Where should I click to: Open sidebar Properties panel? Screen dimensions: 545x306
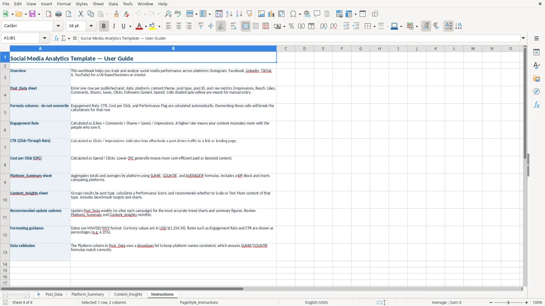536,53
